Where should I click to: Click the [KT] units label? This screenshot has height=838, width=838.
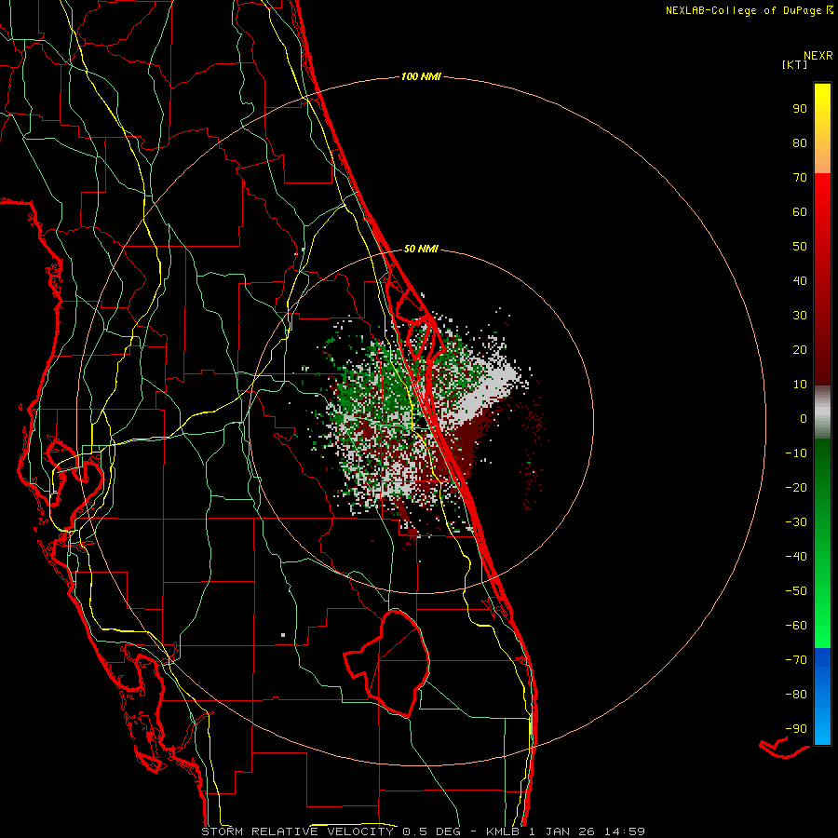point(795,64)
